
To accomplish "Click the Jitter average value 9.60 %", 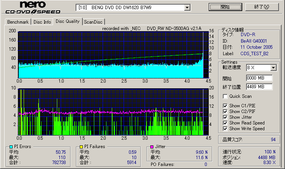I will click(202, 152).
